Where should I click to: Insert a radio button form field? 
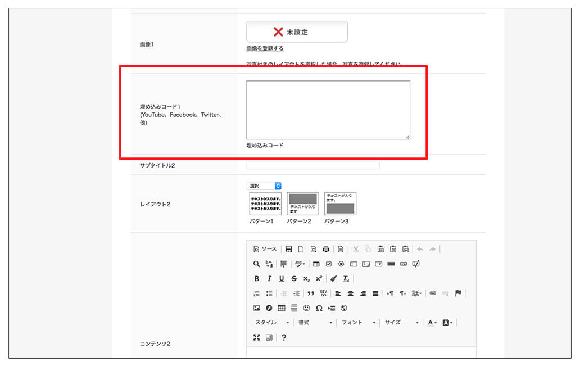coord(341,264)
